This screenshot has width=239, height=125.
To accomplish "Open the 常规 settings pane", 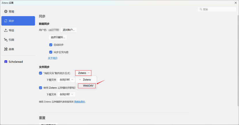I will coord(18,11).
